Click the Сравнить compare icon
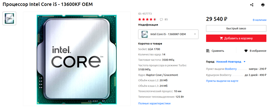Screen dimensions: 271x111 pyautogui.click(x=208, y=51)
